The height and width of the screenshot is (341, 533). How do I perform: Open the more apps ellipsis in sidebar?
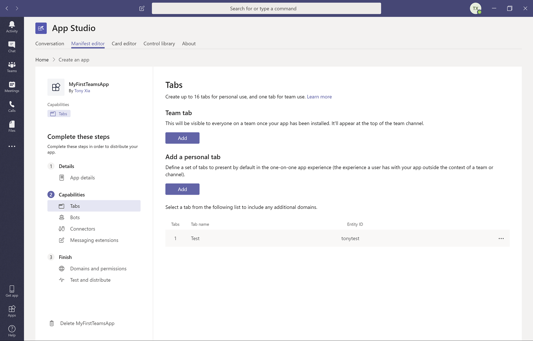[12, 146]
